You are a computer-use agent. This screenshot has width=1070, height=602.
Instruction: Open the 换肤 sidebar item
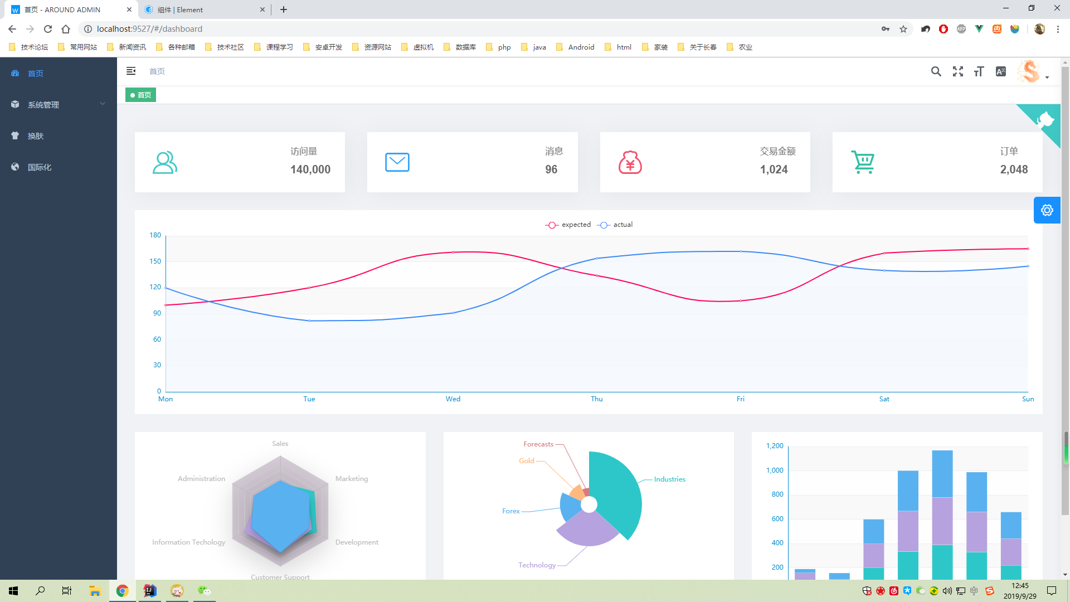coord(59,135)
